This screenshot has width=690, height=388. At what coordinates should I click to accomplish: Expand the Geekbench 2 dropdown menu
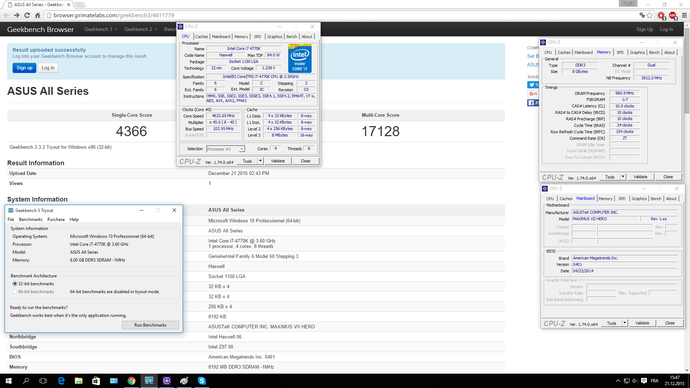[141, 29]
